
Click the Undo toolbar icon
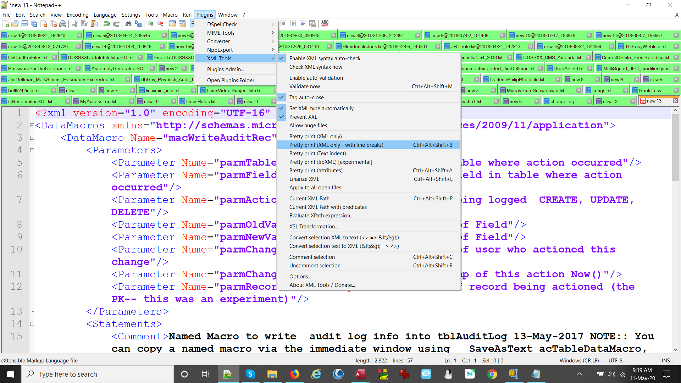pyautogui.click(x=106, y=24)
